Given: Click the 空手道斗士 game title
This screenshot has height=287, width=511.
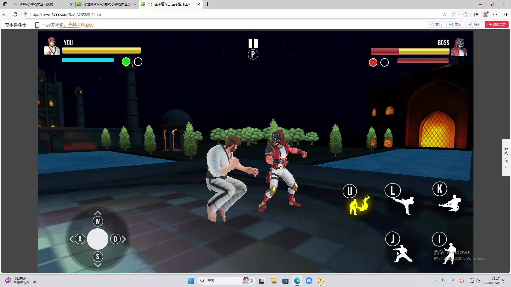Looking at the screenshot, I should pos(16,25).
